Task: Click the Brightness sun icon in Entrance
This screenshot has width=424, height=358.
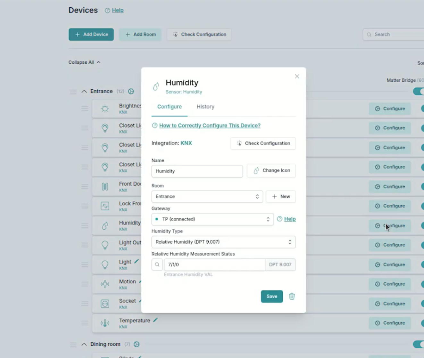Action: point(105,109)
